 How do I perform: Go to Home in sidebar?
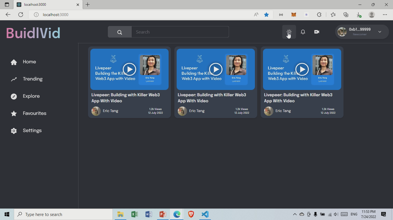29,62
